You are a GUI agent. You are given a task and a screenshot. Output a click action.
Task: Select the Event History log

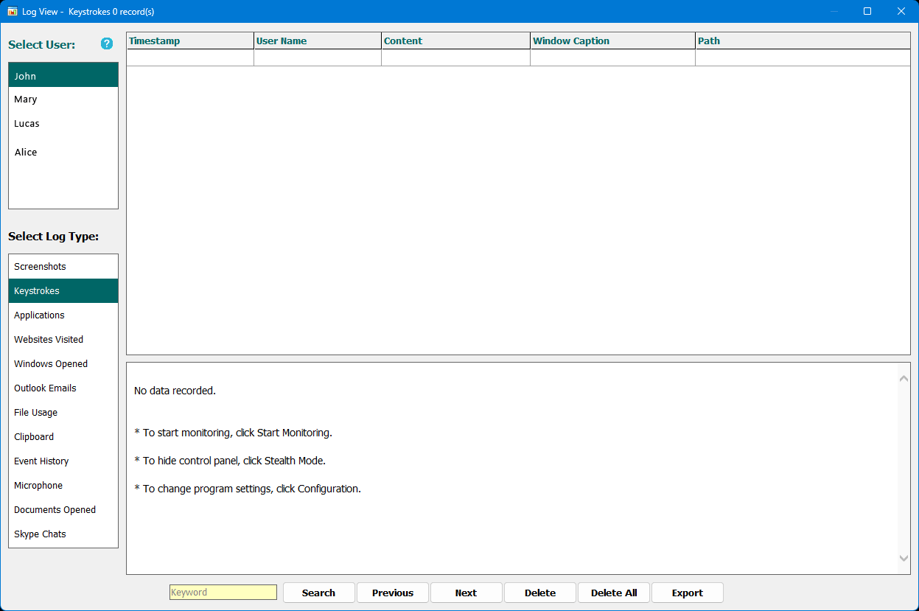pyautogui.click(x=63, y=461)
